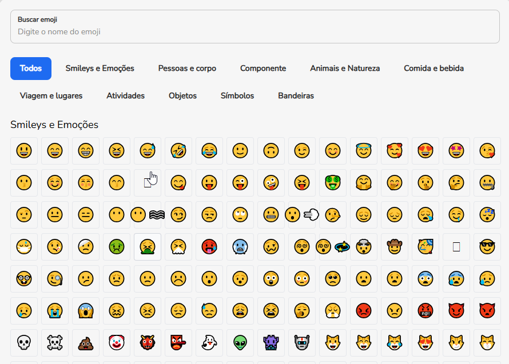This screenshot has width=509, height=364.
Task: Pick the thinking face emoji
Action: coord(456,183)
